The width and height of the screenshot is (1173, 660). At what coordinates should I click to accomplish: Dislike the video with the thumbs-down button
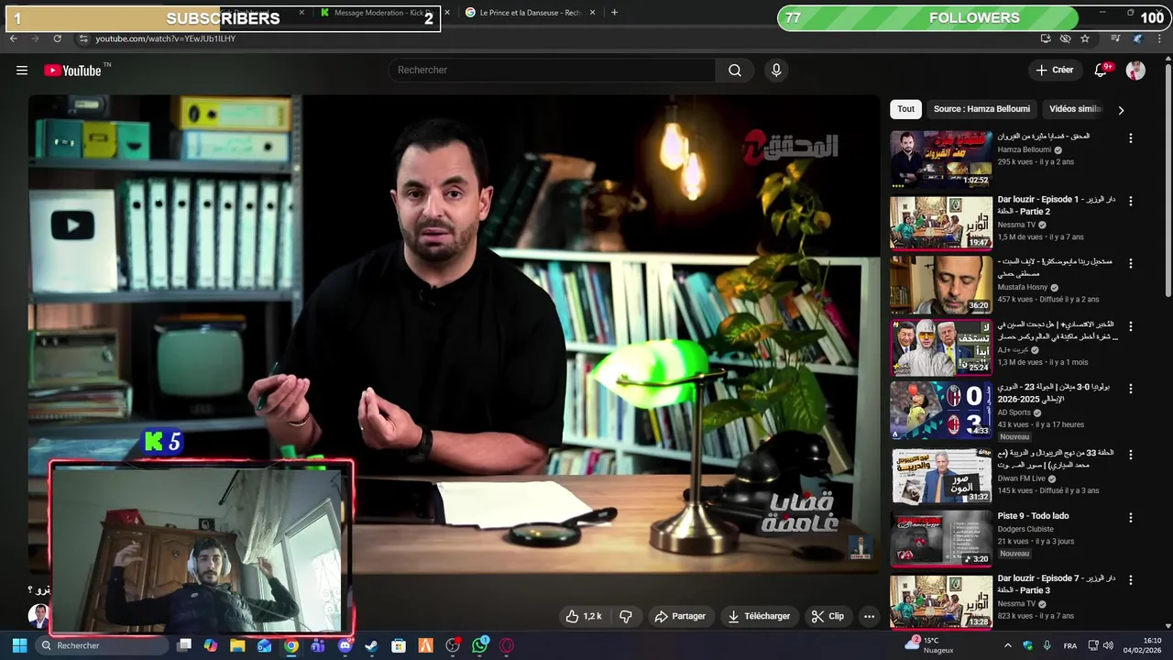point(626,616)
